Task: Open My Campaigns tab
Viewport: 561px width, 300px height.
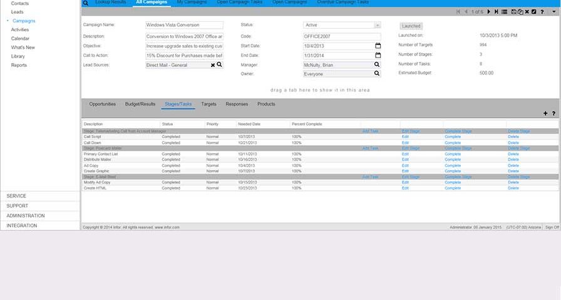Action: click(x=192, y=2)
